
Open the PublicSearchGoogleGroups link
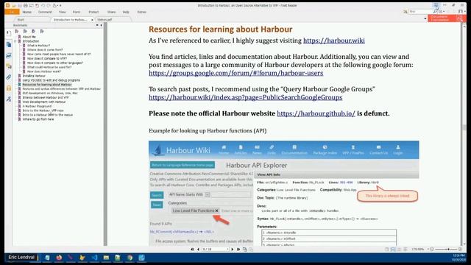tap(245, 97)
